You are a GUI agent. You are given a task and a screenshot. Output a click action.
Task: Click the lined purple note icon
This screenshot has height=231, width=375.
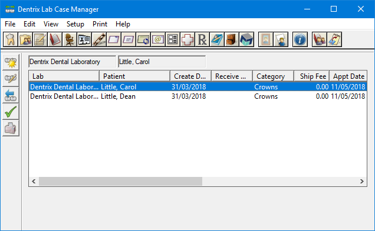[x=129, y=39]
